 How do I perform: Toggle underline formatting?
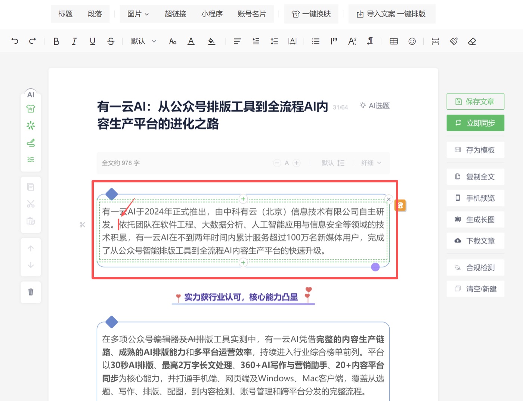(x=93, y=41)
